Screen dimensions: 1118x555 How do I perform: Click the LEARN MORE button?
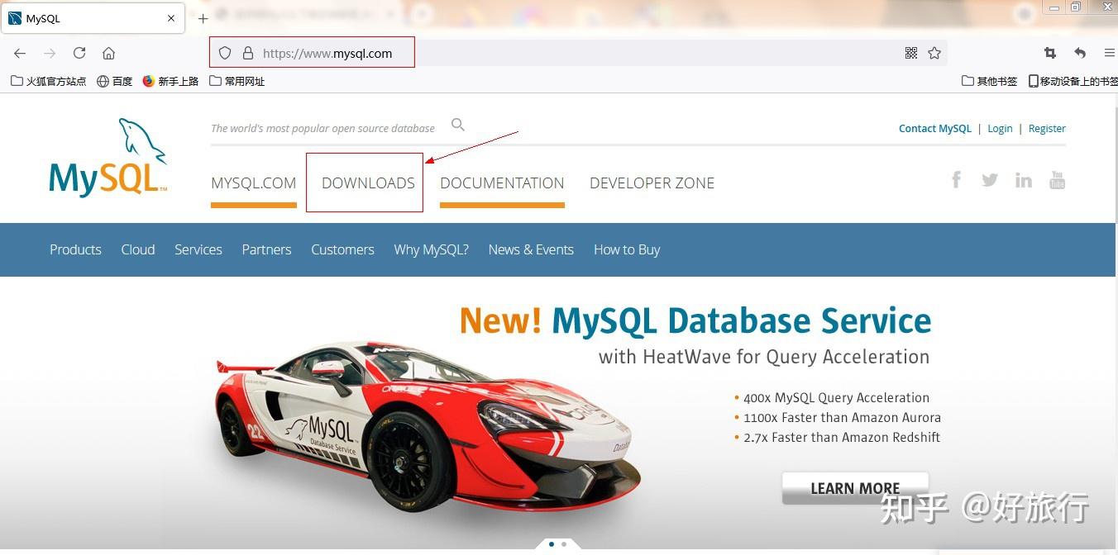pos(854,488)
